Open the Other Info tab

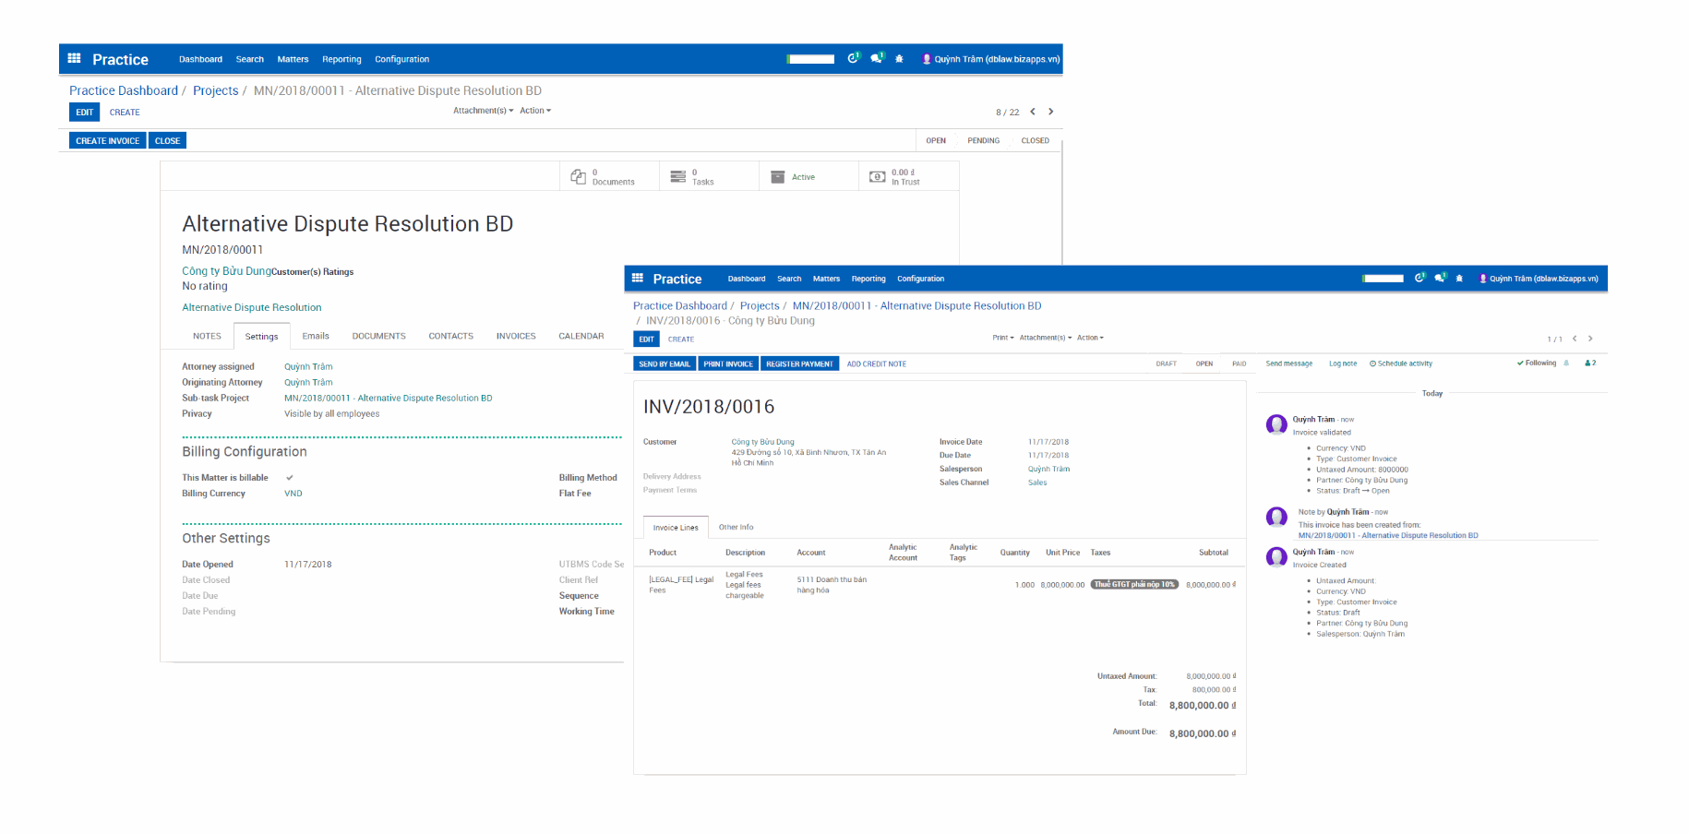coord(736,527)
